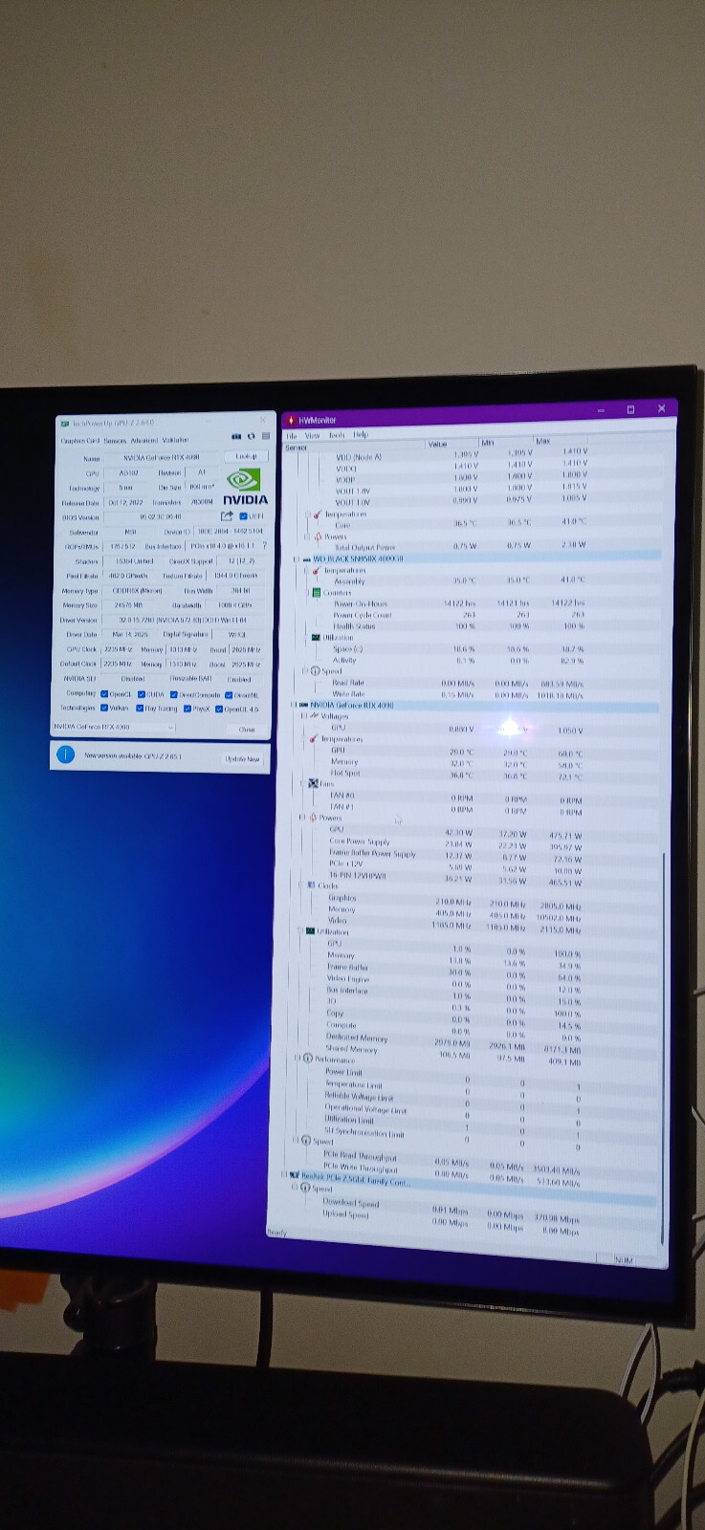Click the GPU-Z screenshot camera icon
The height and width of the screenshot is (1530, 705).
[x=236, y=436]
